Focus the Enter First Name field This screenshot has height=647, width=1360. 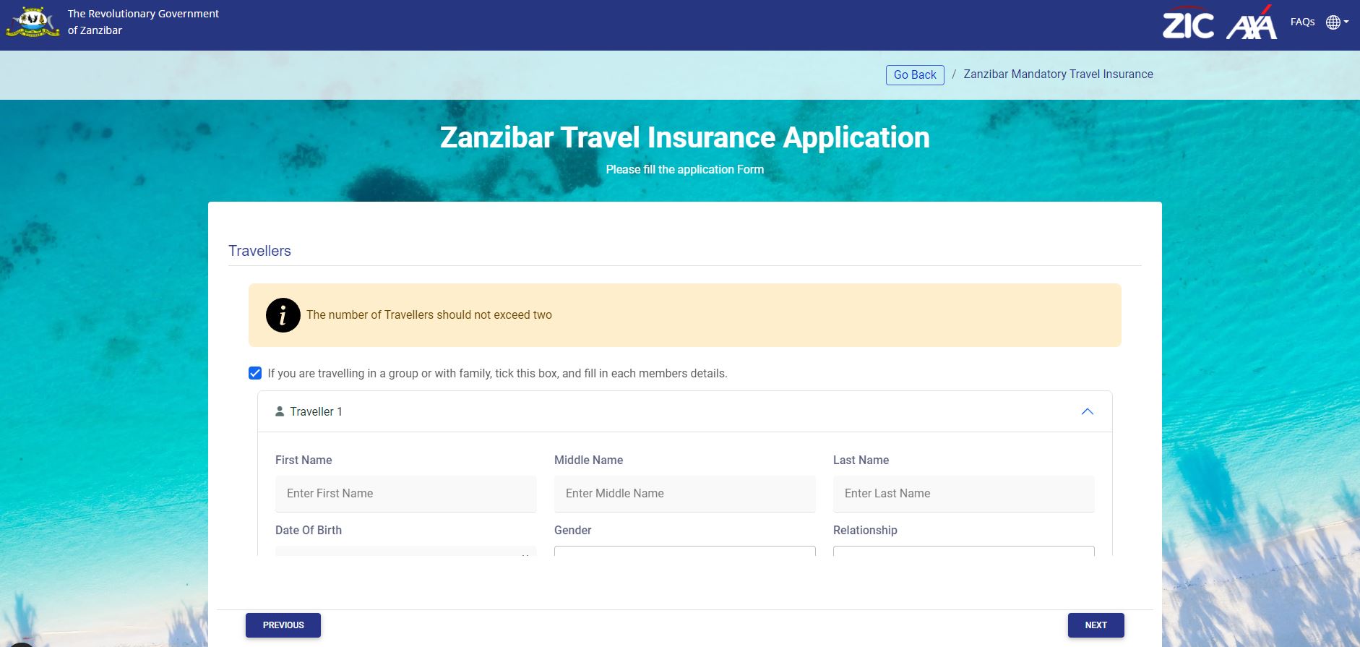pos(405,494)
